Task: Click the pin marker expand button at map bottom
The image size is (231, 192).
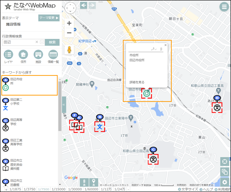Action: tap(94, 182)
